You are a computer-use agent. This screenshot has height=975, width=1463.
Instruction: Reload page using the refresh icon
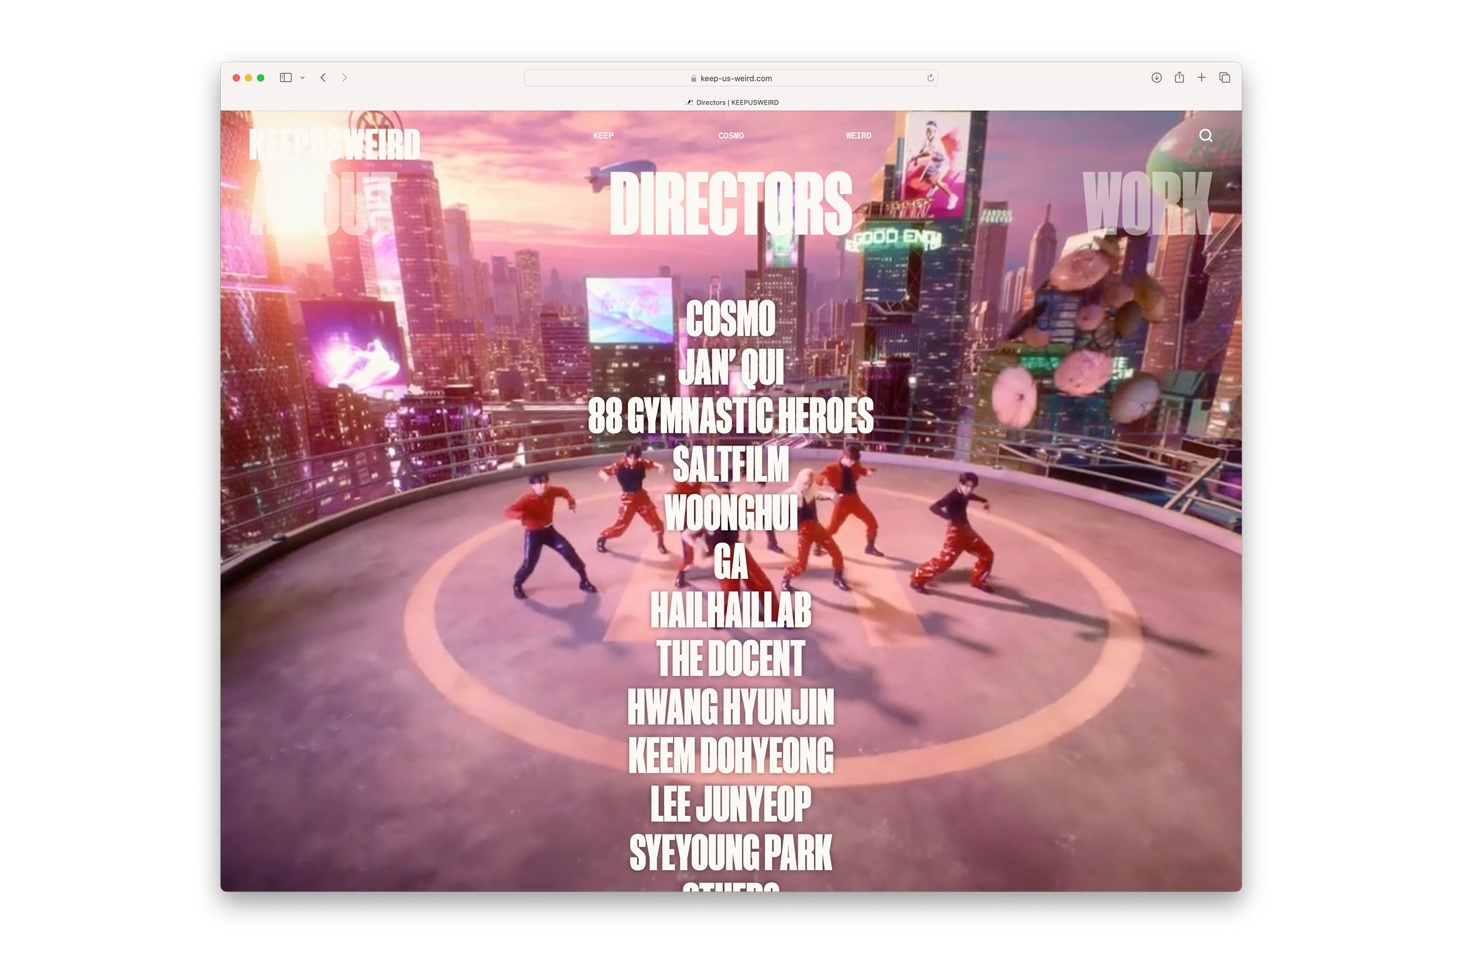(x=930, y=79)
